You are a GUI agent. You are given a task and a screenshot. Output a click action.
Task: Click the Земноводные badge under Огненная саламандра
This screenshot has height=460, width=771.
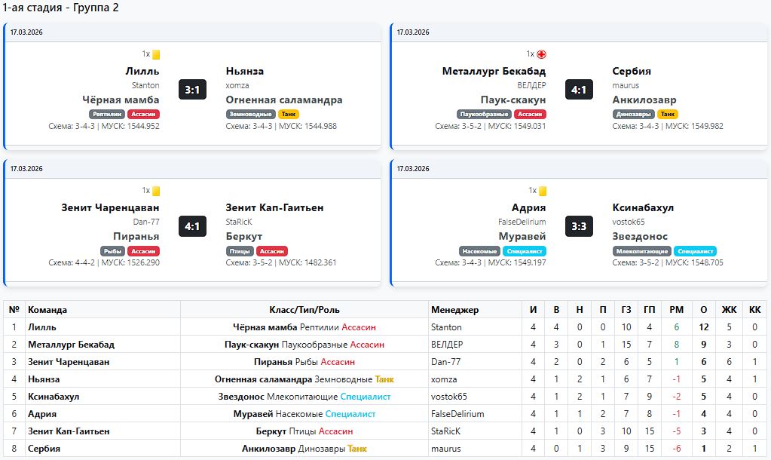pyautogui.click(x=250, y=115)
